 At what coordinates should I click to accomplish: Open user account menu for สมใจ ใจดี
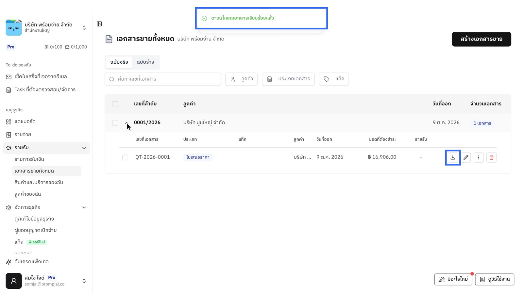[x=84, y=281]
